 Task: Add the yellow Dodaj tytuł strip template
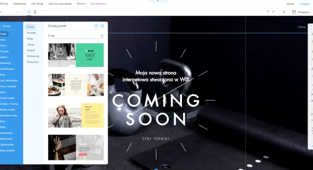76,115
